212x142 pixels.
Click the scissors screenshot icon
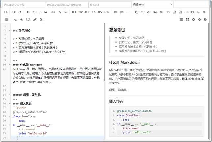click(x=162, y=12)
